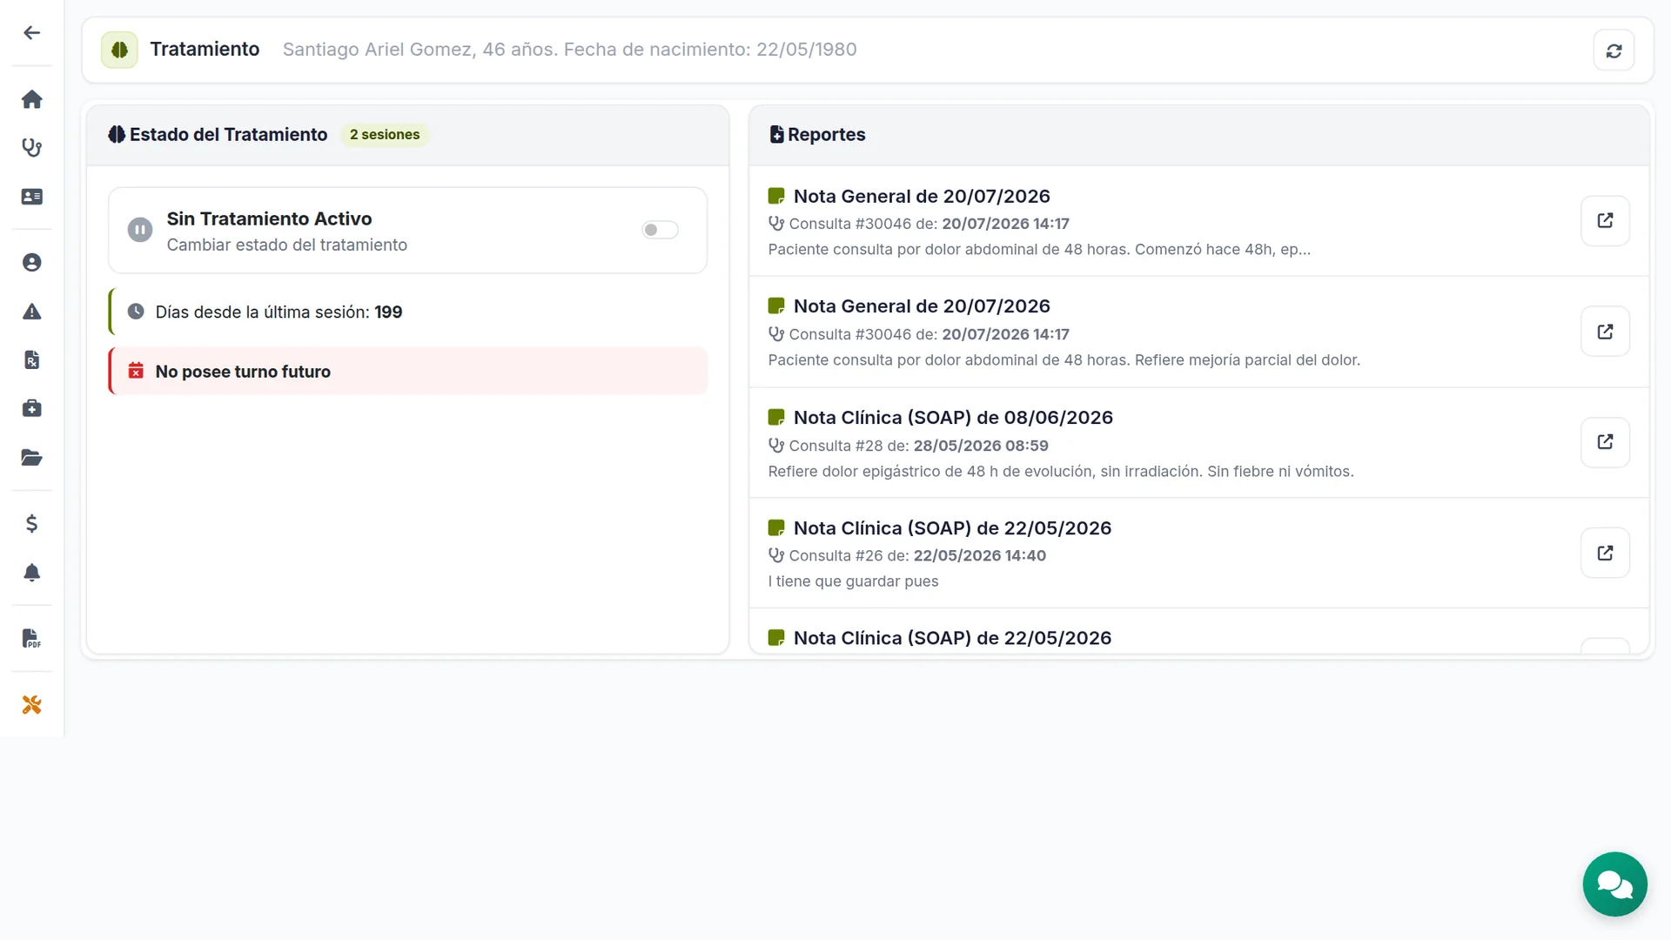Open Nota Clínica (SOAP) de 08/06/2026 externally

1605,442
